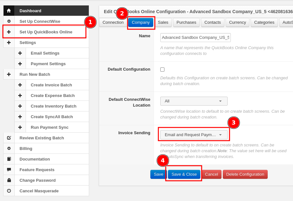Click plus icon next to Settings

pyautogui.click(x=9, y=42)
